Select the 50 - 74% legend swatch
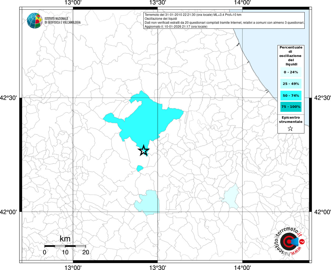The image size is (331, 270). [291, 95]
